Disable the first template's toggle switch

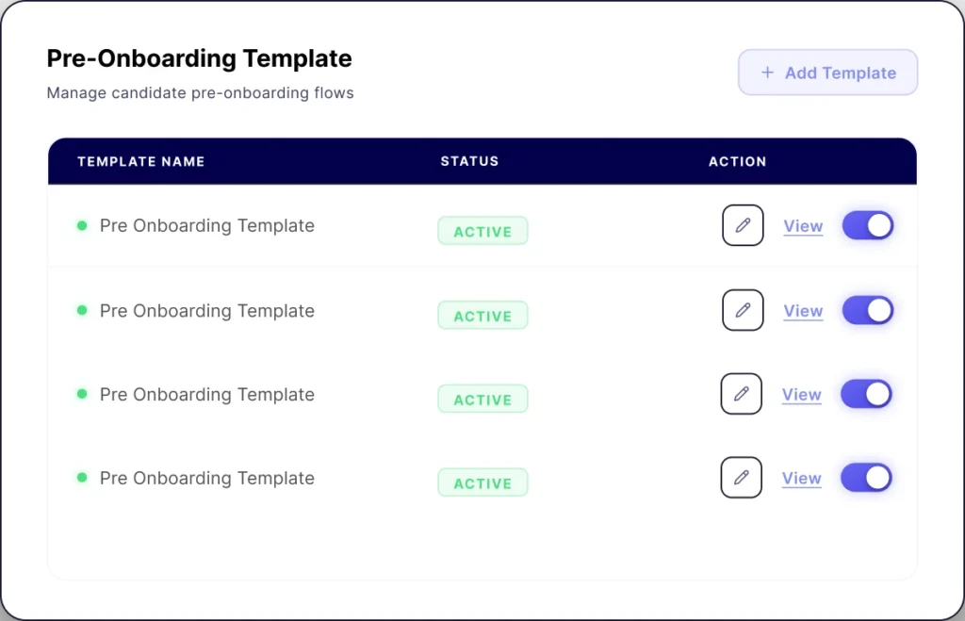[867, 225]
